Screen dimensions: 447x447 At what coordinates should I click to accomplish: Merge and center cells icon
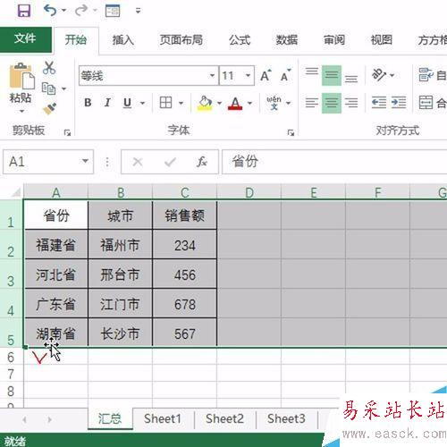coord(426,103)
